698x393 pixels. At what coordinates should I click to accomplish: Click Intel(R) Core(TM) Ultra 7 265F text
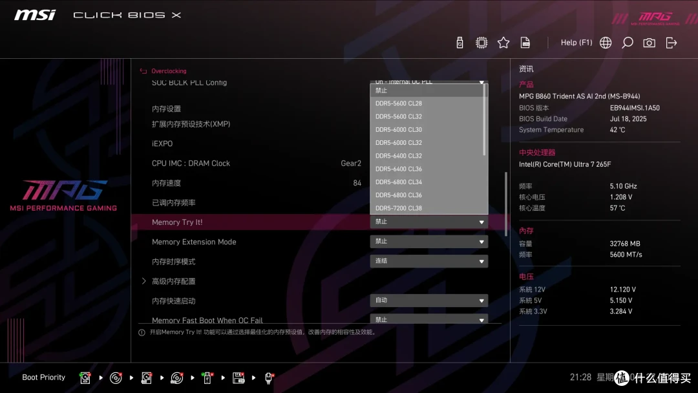565,164
